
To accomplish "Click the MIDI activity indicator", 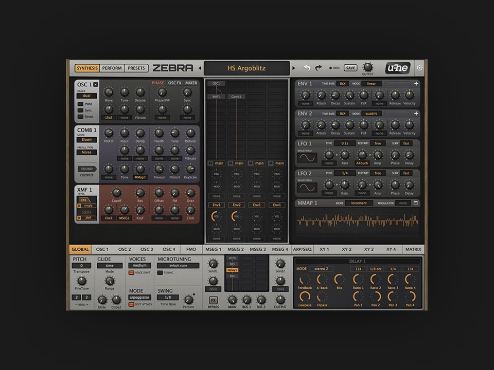I will pos(330,68).
